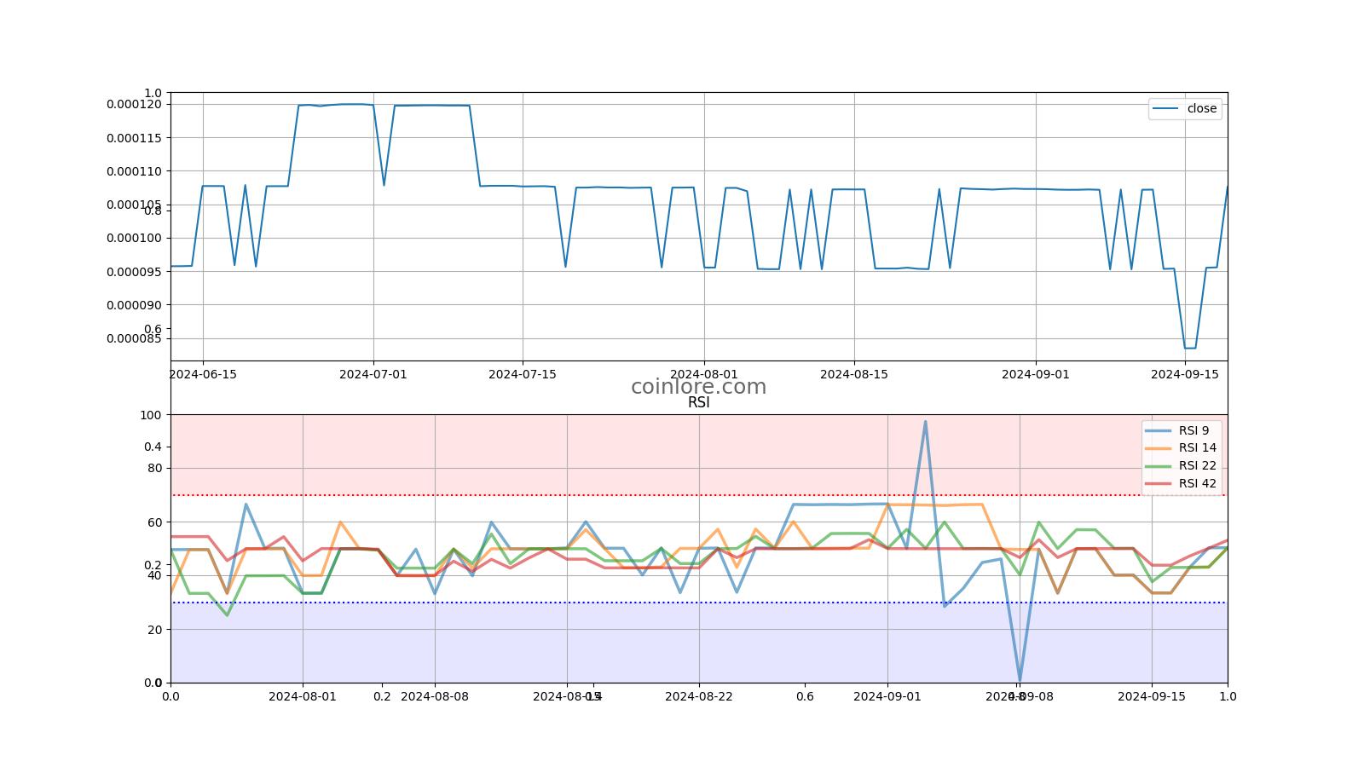Screen dimensions: 1364x767
Task: Click the 2024-09-15 date label on RSI chart
Action: [1152, 696]
